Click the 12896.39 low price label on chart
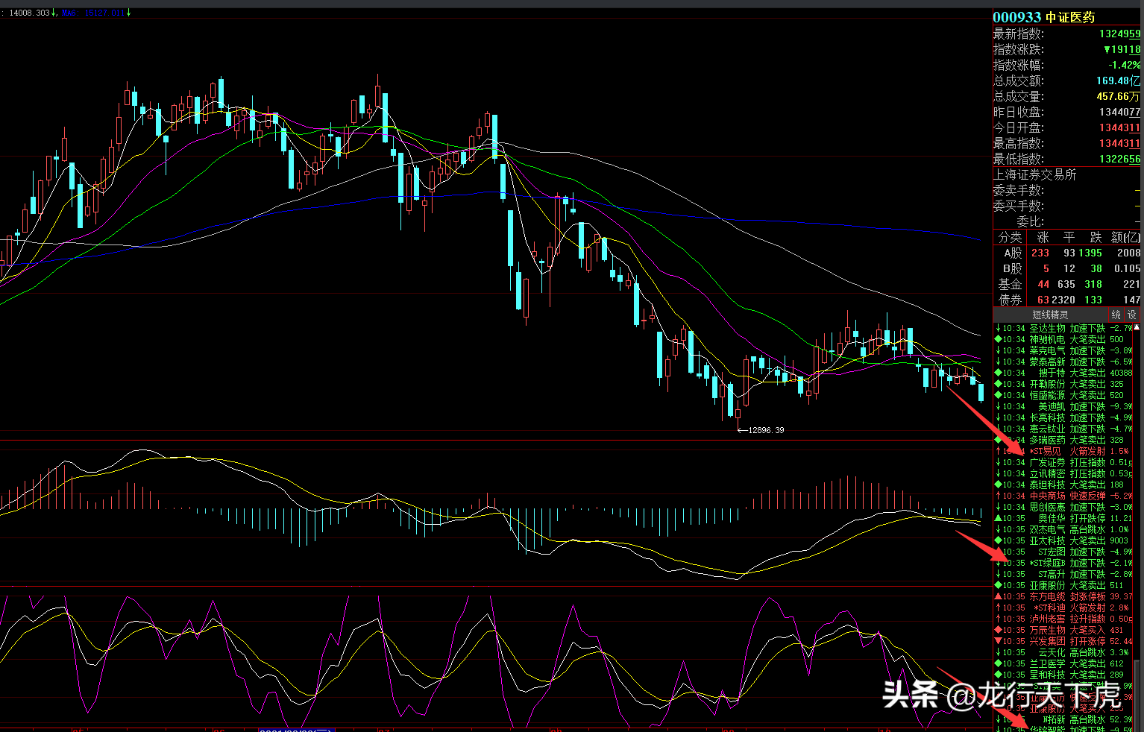 pyautogui.click(x=766, y=430)
